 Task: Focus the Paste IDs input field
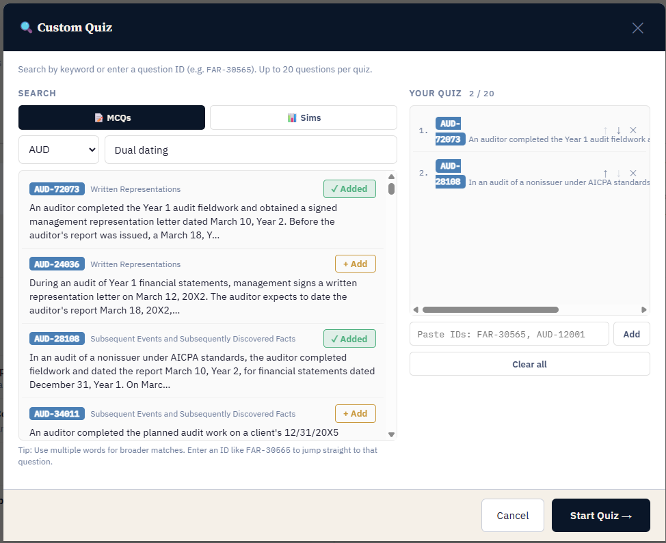click(x=509, y=334)
